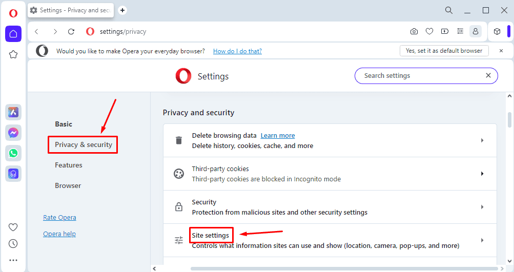
Task: Reload the settings page
Action: tap(71, 31)
